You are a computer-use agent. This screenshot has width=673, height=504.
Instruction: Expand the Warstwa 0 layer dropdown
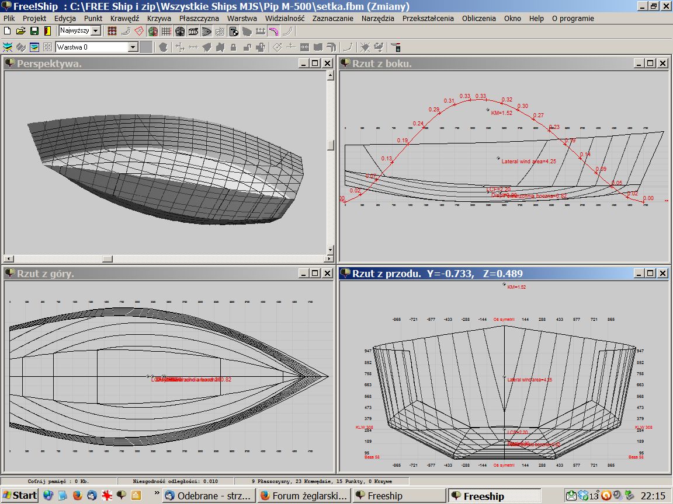(x=133, y=47)
